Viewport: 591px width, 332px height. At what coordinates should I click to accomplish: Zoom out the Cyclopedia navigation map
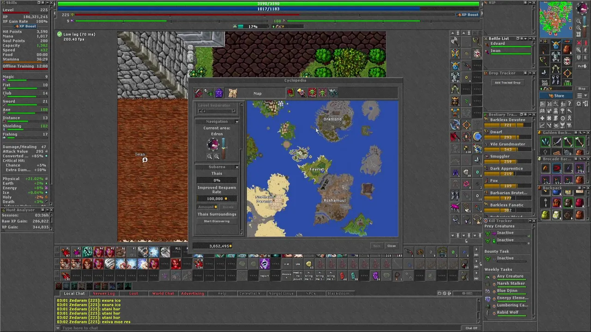tap(210, 157)
